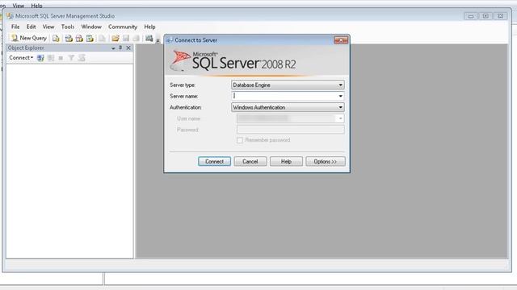The height and width of the screenshot is (290, 517).
Task: Click the Management Studio title bar icon
Action: pyautogui.click(x=10, y=16)
